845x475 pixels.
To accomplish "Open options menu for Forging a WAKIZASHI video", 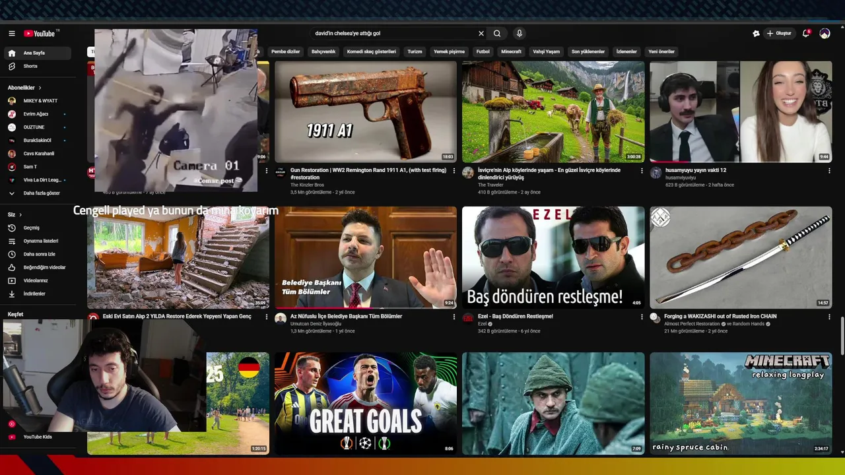I will tap(829, 317).
